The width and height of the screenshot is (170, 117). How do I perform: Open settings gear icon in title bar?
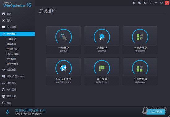click(145, 3)
